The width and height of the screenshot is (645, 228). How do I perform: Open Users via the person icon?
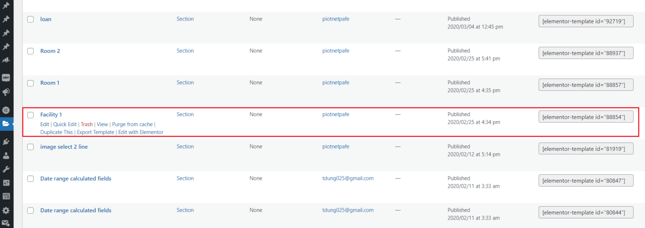6,156
